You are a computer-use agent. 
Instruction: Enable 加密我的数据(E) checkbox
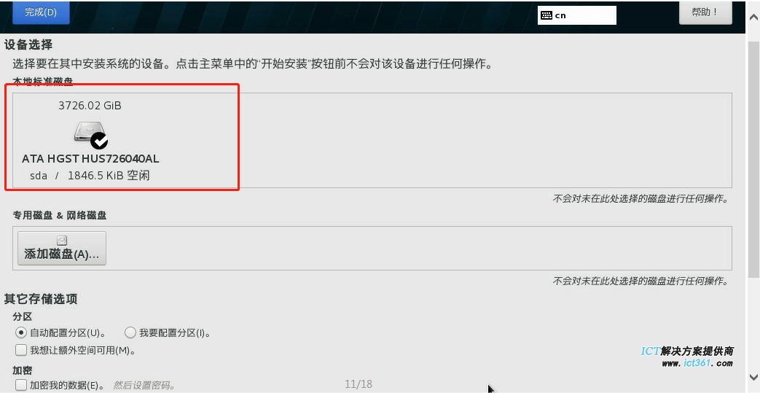pos(21,385)
